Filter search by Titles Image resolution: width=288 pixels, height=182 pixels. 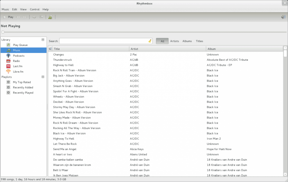199,41
